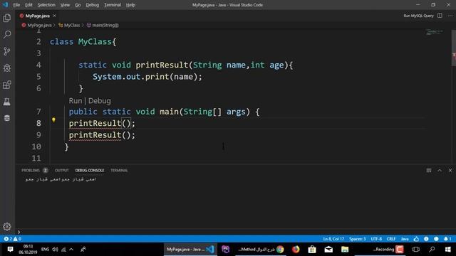This screenshot has height=256, width=456.
Task: Open Firefox from taskbar
Action: coord(296,250)
